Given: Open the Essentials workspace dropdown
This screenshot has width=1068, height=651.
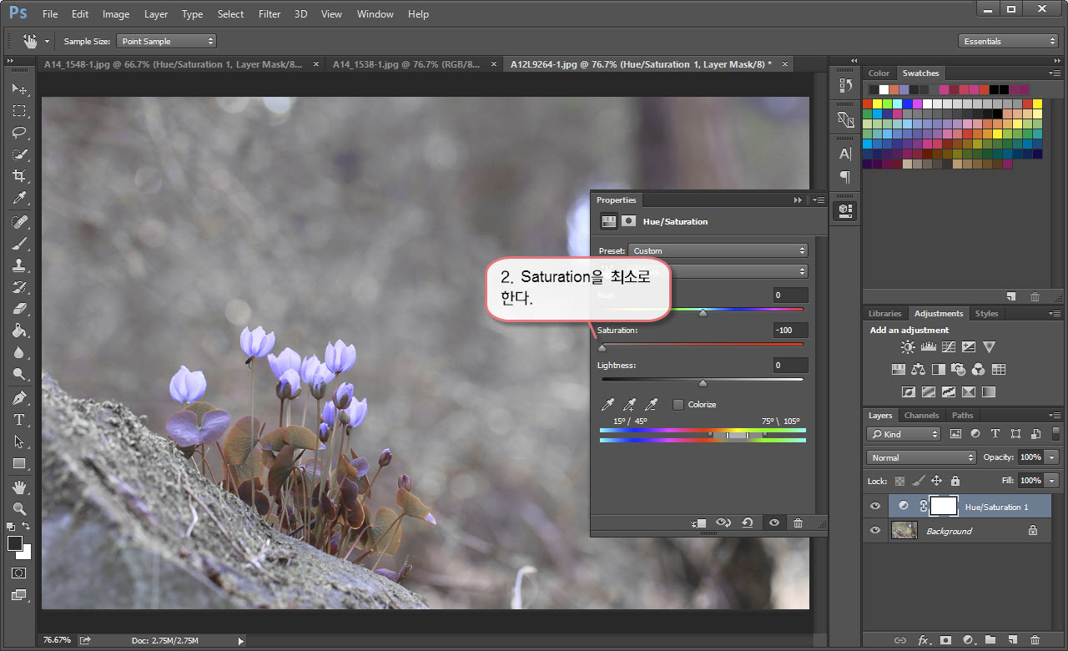Looking at the screenshot, I should (x=1008, y=41).
